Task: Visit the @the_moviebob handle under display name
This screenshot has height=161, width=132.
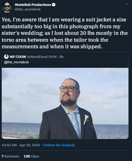Action: point(28,9)
